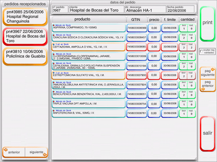Click the orange arrow on pag anterior

point(203,89)
